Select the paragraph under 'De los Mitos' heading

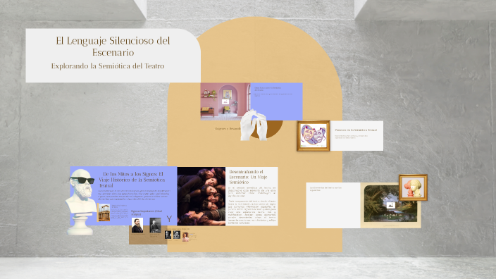[x=134, y=195]
